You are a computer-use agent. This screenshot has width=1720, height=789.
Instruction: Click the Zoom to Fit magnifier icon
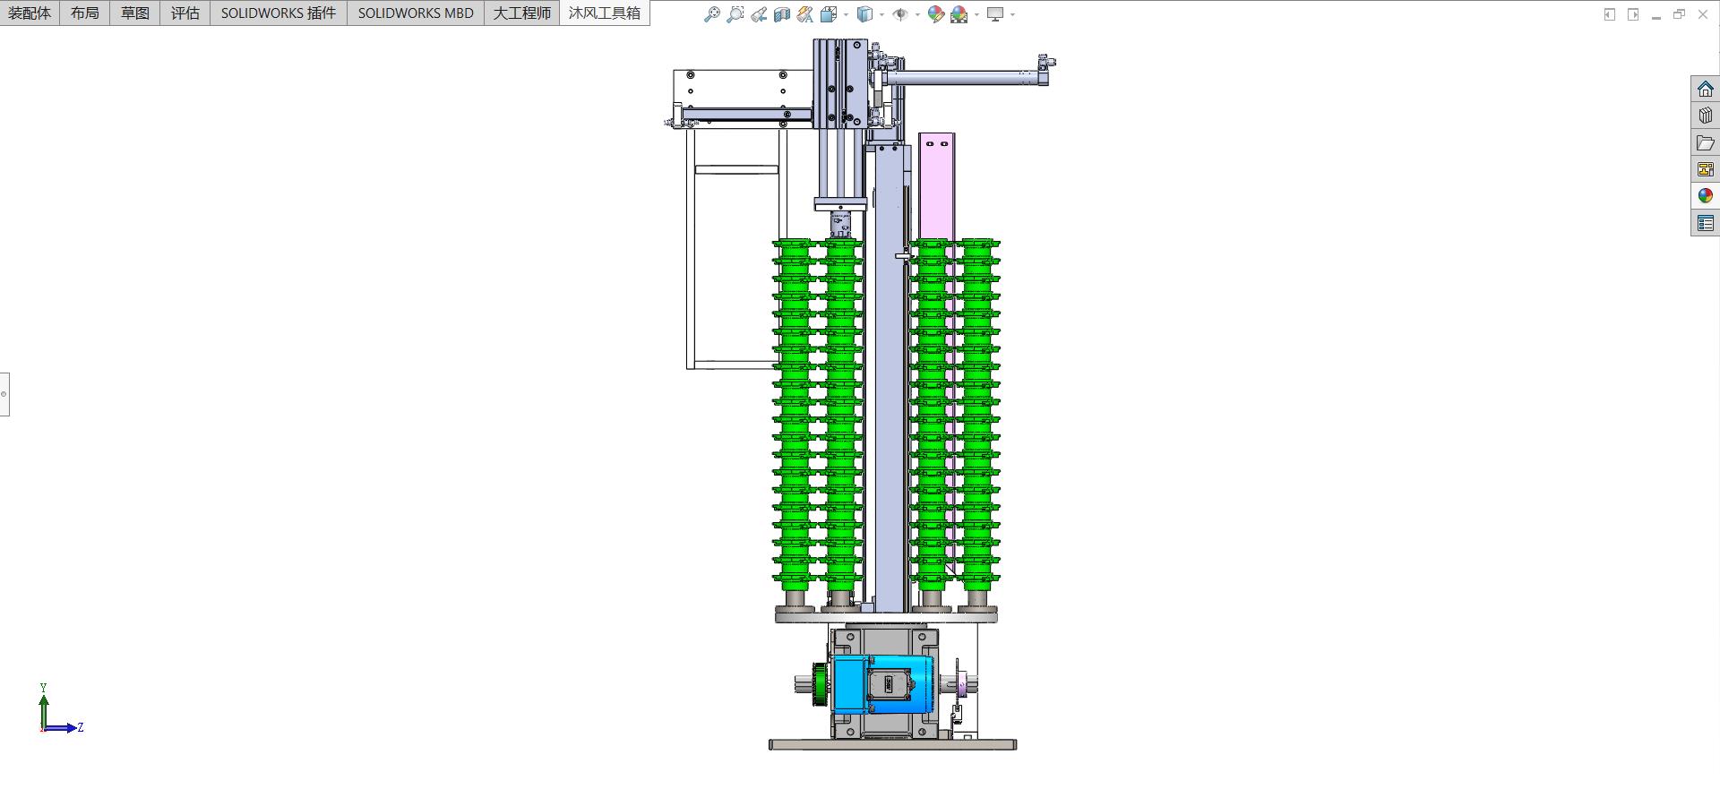[x=712, y=14]
